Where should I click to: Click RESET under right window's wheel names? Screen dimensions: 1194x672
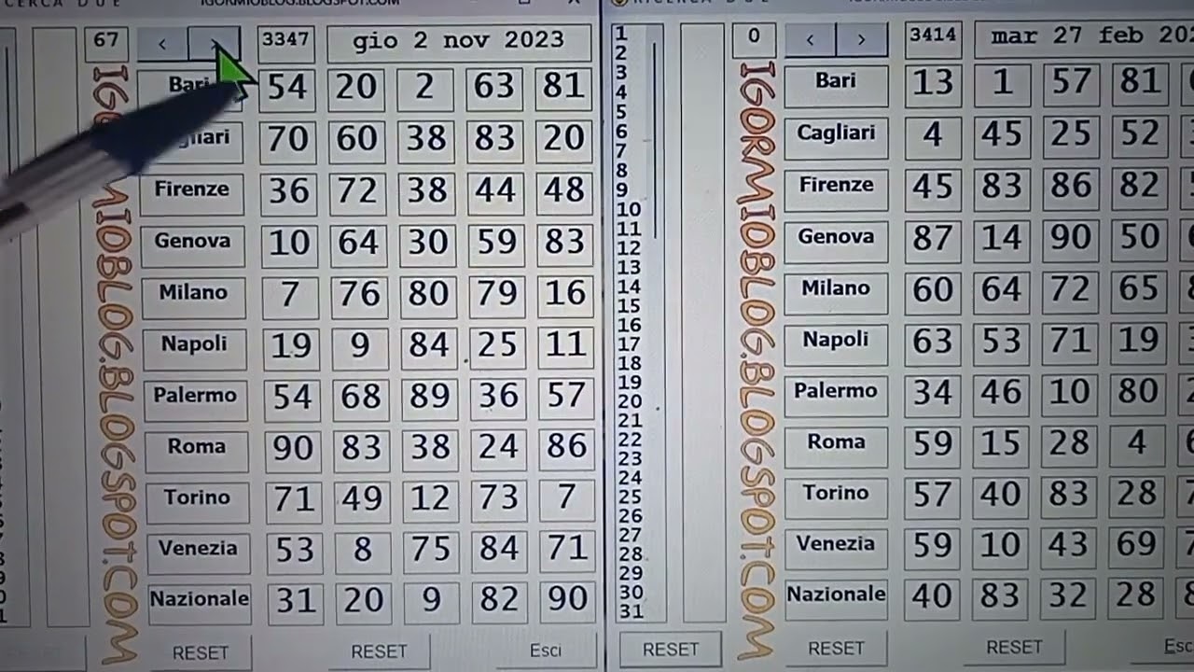835,648
